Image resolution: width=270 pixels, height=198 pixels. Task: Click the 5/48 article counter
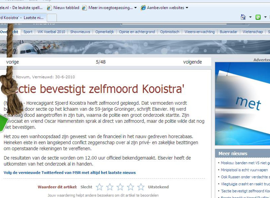point(101,62)
